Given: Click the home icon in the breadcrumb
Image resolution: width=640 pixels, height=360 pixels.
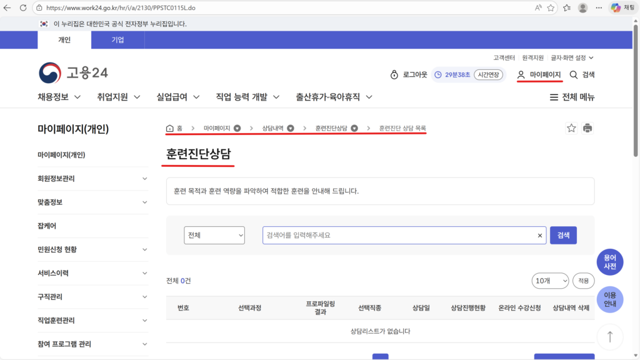Looking at the screenshot, I should tap(168, 127).
